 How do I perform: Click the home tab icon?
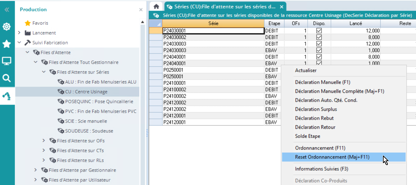(x=156, y=7)
